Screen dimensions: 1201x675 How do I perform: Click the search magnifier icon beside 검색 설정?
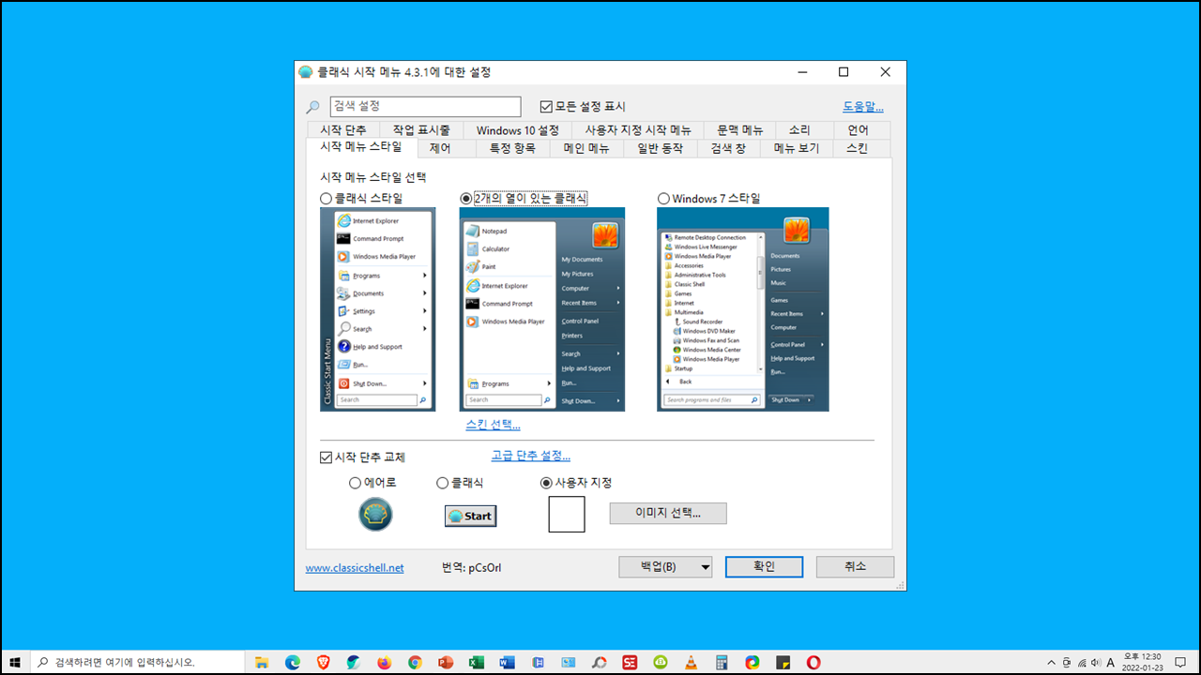click(x=313, y=107)
